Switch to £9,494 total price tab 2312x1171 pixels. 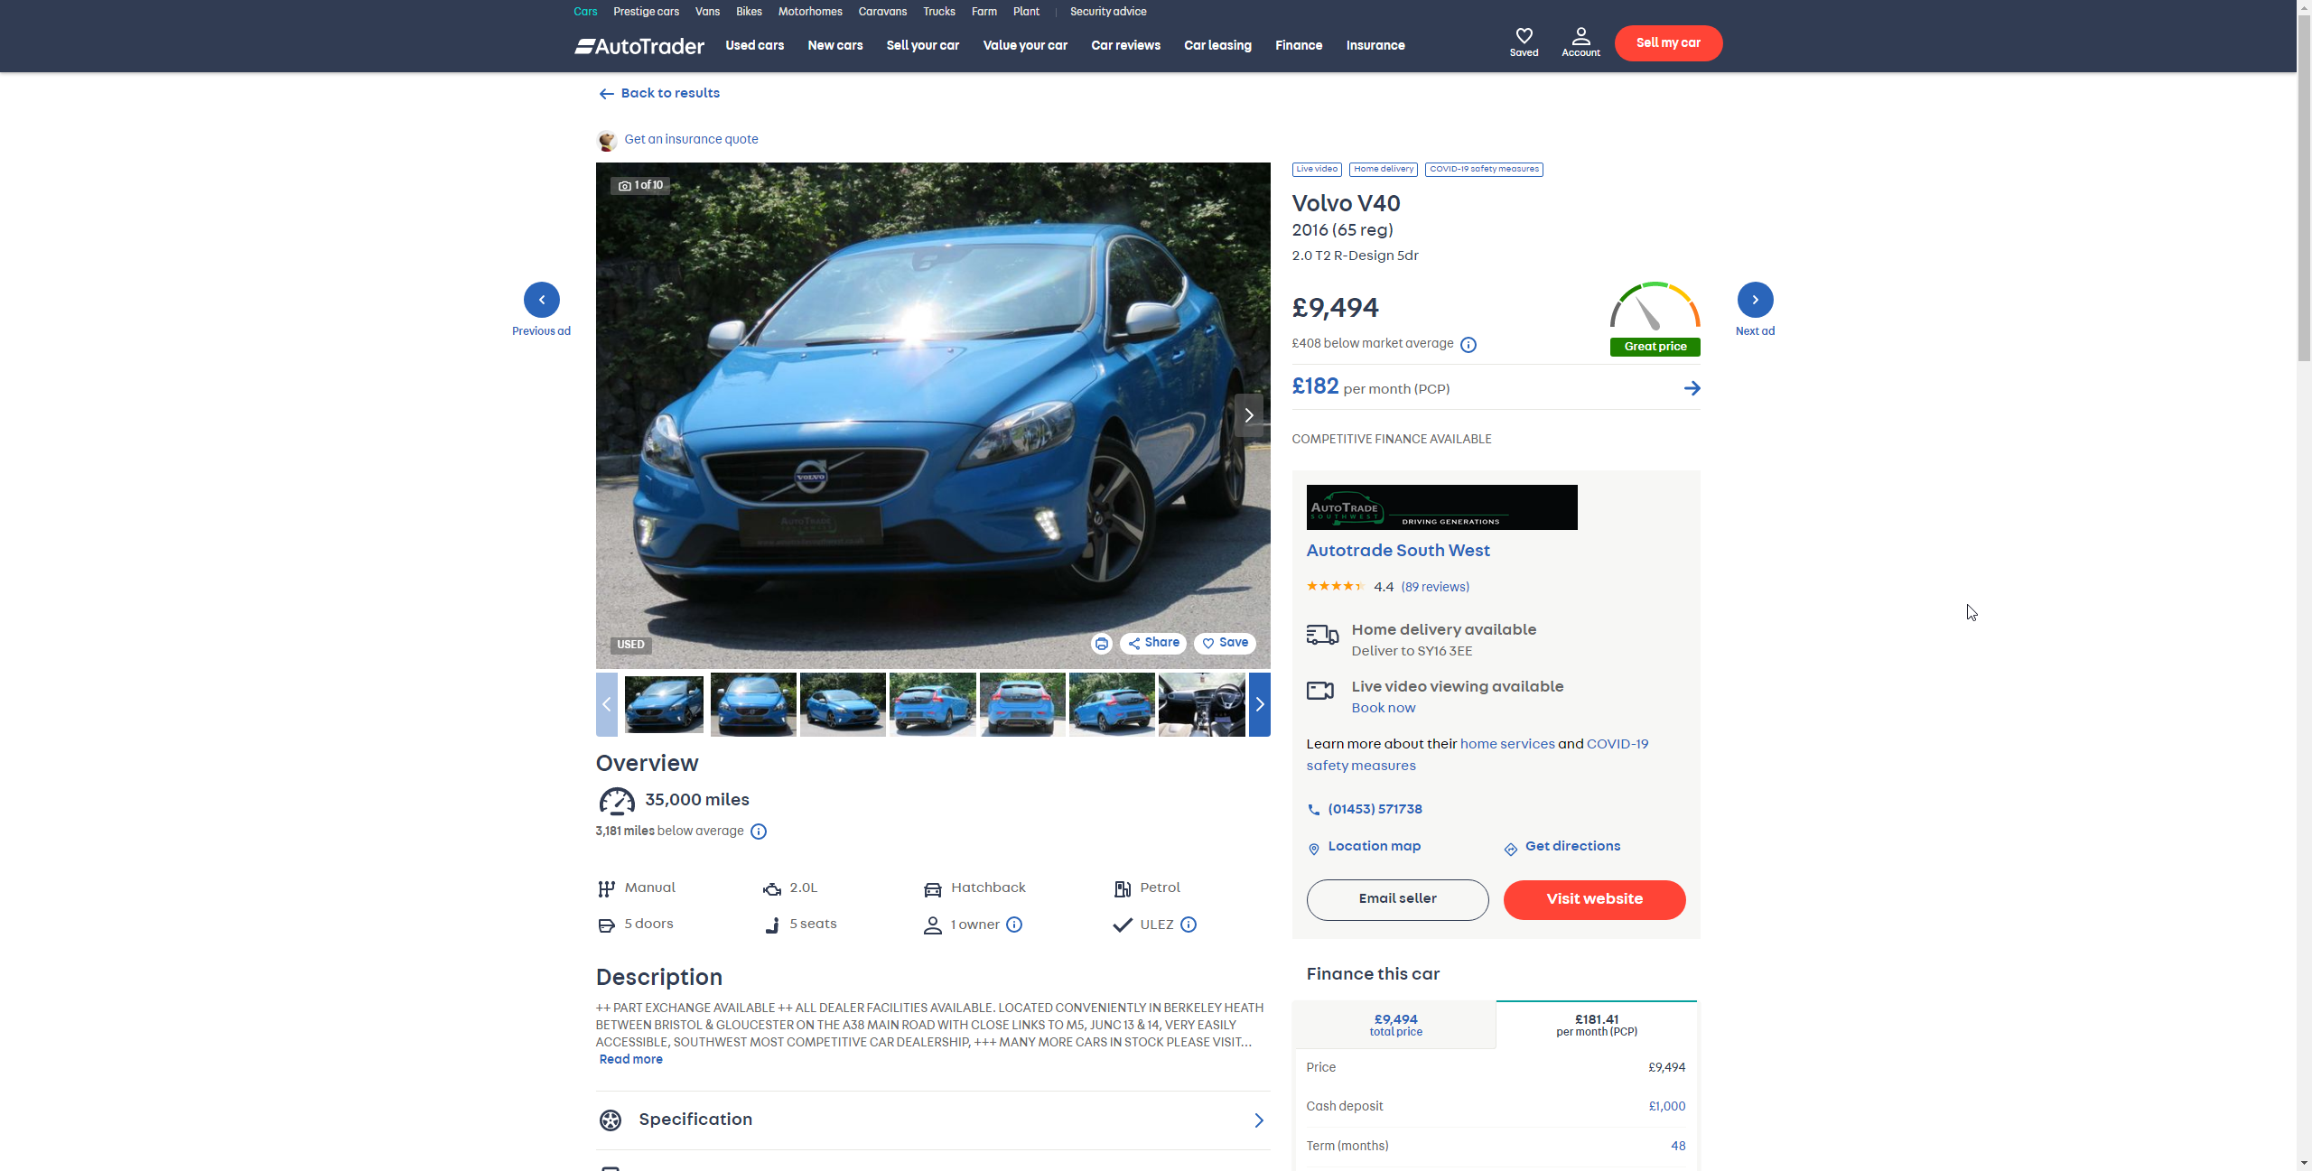tap(1395, 1025)
